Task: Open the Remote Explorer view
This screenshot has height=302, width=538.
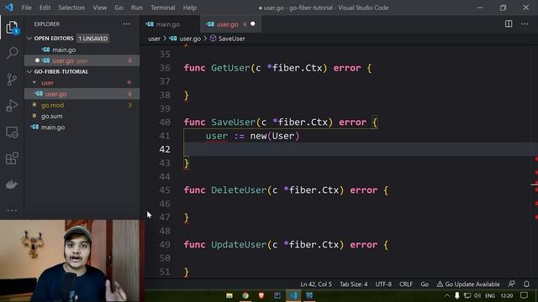Action: pos(12,133)
